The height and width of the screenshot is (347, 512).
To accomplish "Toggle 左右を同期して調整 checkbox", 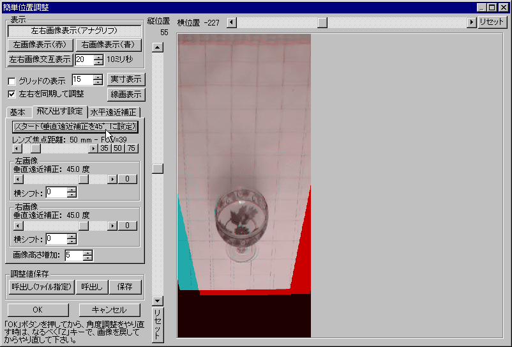I will tap(11, 94).
